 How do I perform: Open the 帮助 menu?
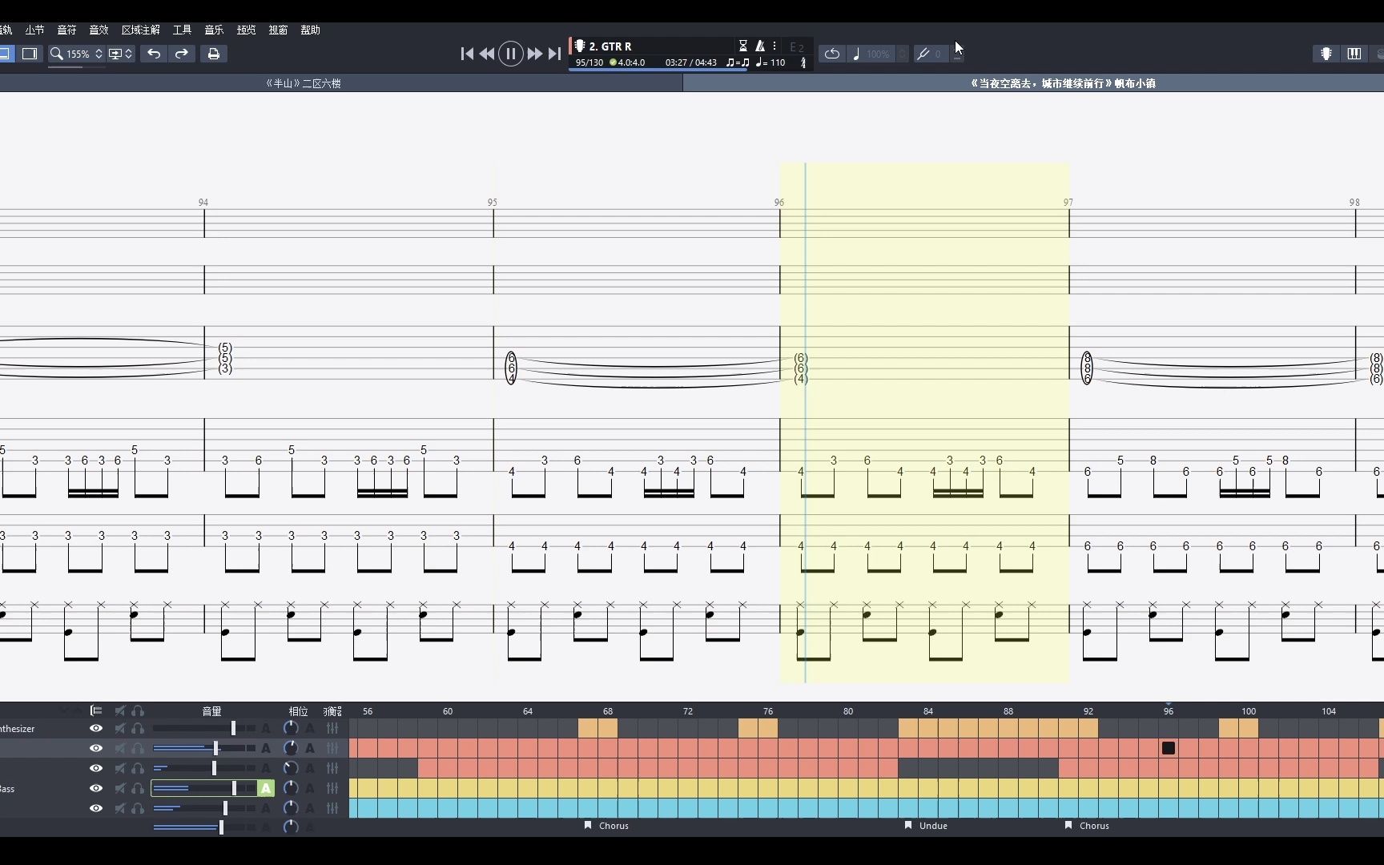pos(310,30)
